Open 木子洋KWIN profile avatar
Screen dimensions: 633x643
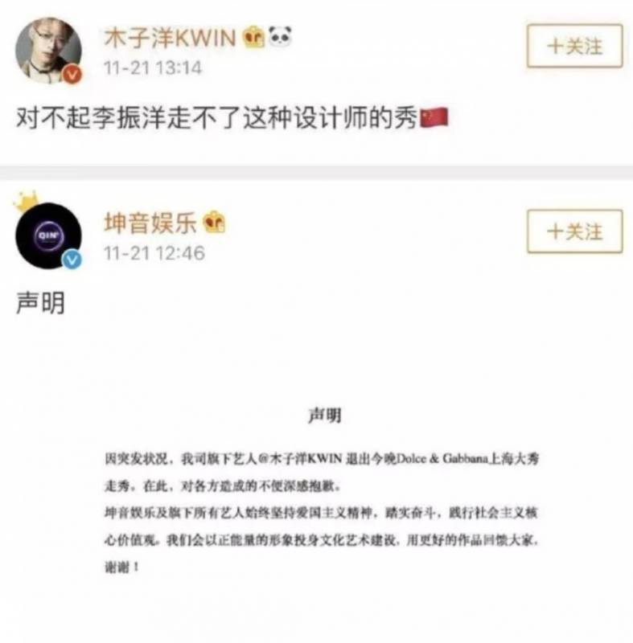(x=48, y=51)
